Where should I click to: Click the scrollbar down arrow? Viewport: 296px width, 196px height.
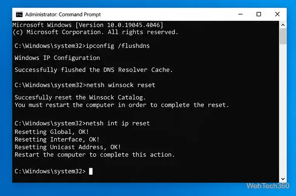tap(283, 179)
